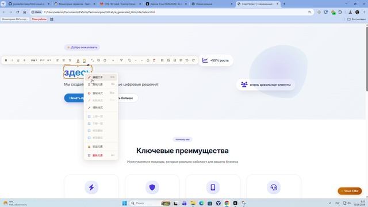Center-align text in editor toolbar
This screenshot has height=207, width=368.
[64, 60]
